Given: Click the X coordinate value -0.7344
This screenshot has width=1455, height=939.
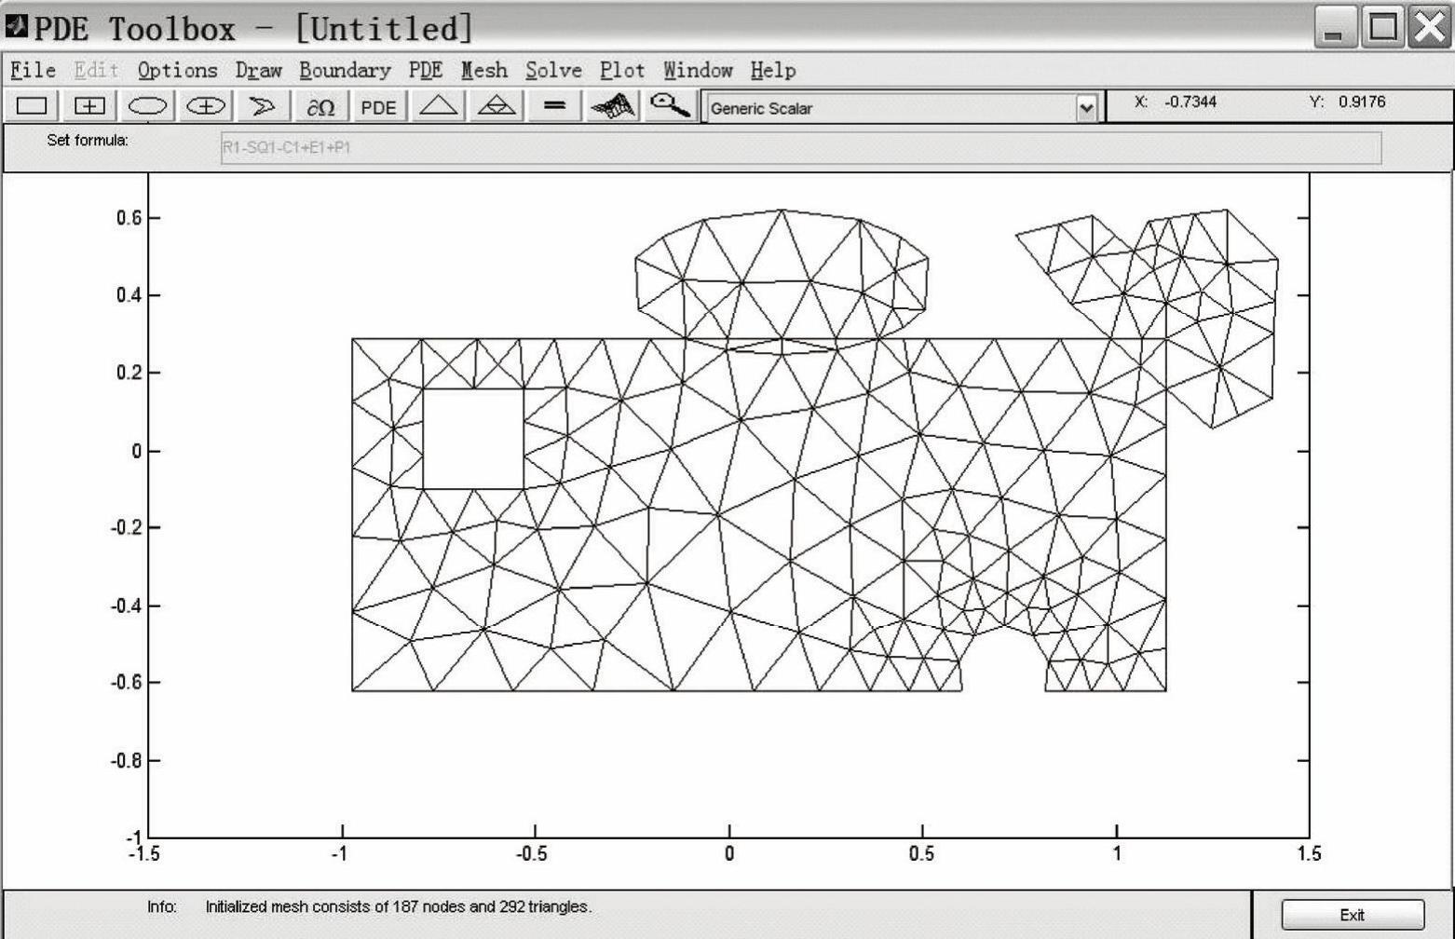Looking at the screenshot, I should (x=1190, y=102).
